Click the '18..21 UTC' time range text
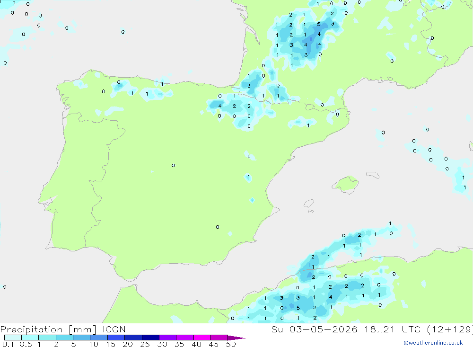Image resolution: width=473 pixels, height=347 pixels. tap(393, 329)
